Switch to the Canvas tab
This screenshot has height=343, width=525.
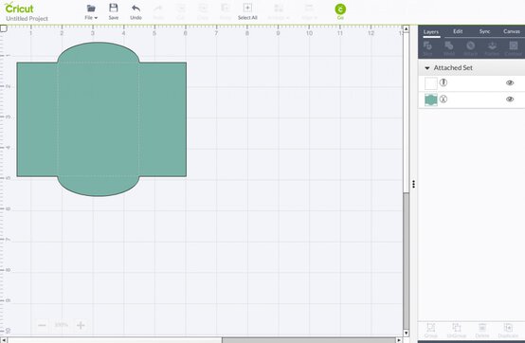[x=512, y=31]
